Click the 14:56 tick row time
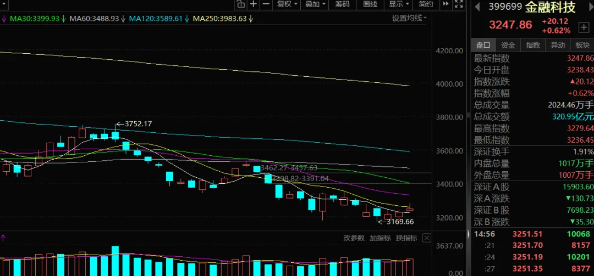Screen dimensions: 594x276 485,234
